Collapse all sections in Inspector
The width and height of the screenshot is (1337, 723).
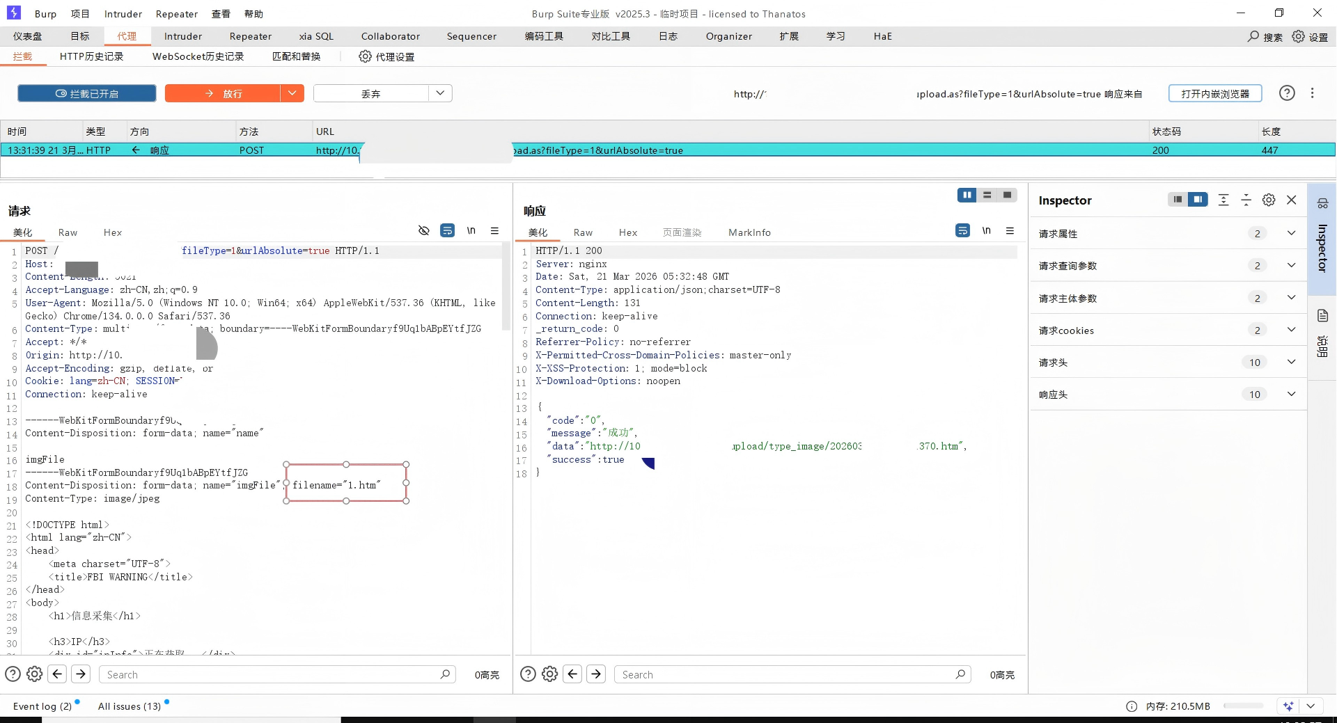pyautogui.click(x=1246, y=200)
